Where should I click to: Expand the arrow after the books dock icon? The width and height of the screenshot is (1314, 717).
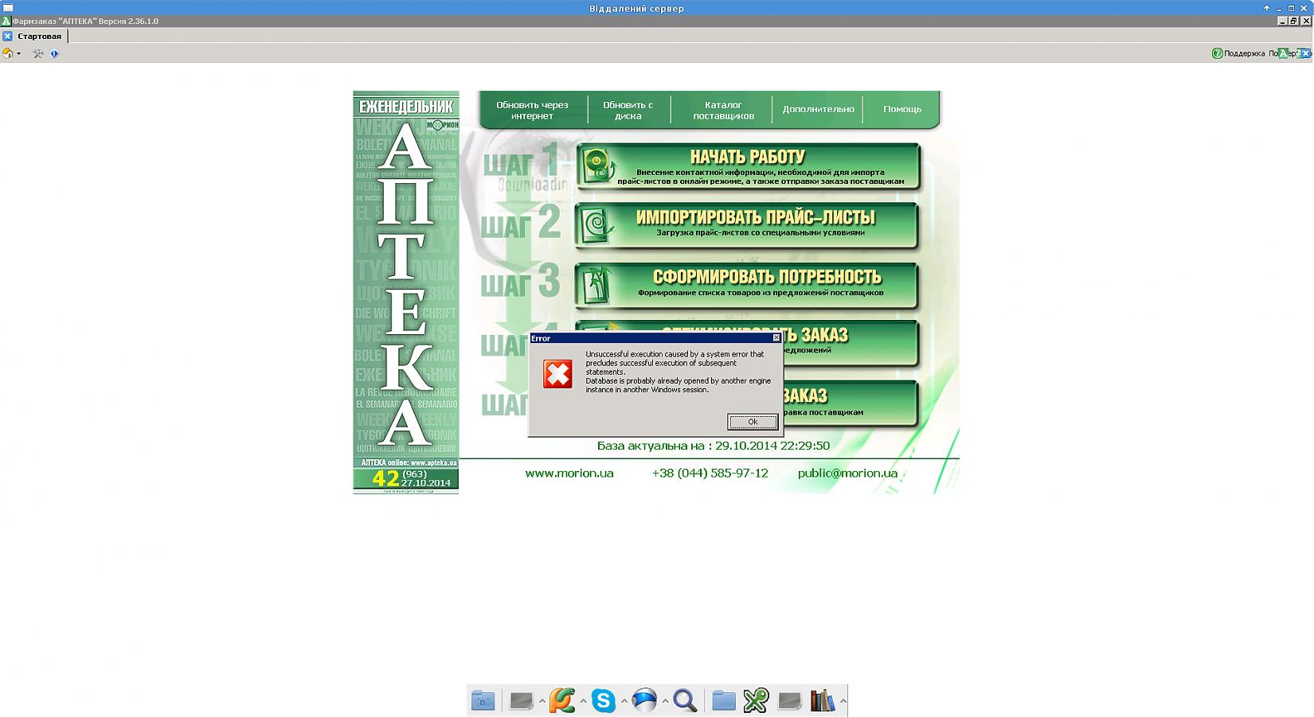(x=843, y=701)
